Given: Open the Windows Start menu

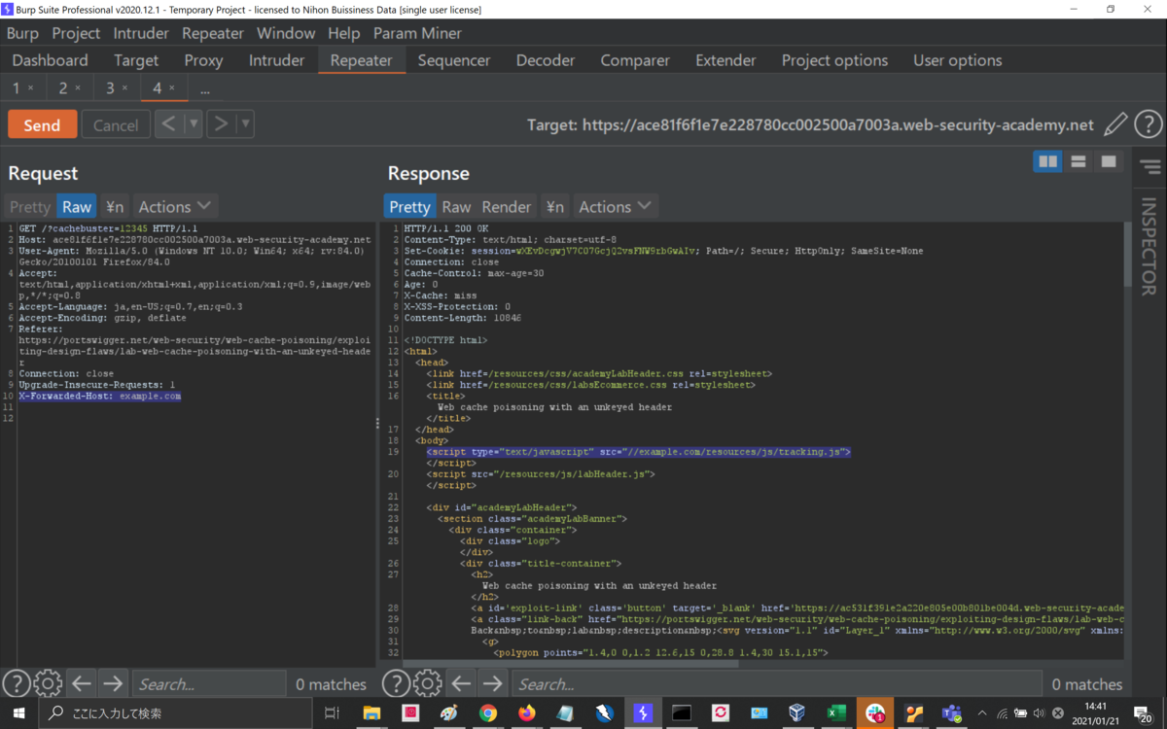Looking at the screenshot, I should (x=18, y=713).
